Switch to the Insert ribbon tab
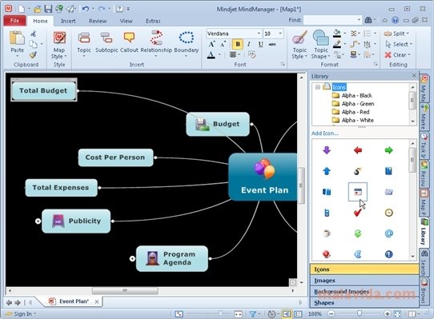Image resolution: width=434 pixels, height=319 pixels. point(68,21)
